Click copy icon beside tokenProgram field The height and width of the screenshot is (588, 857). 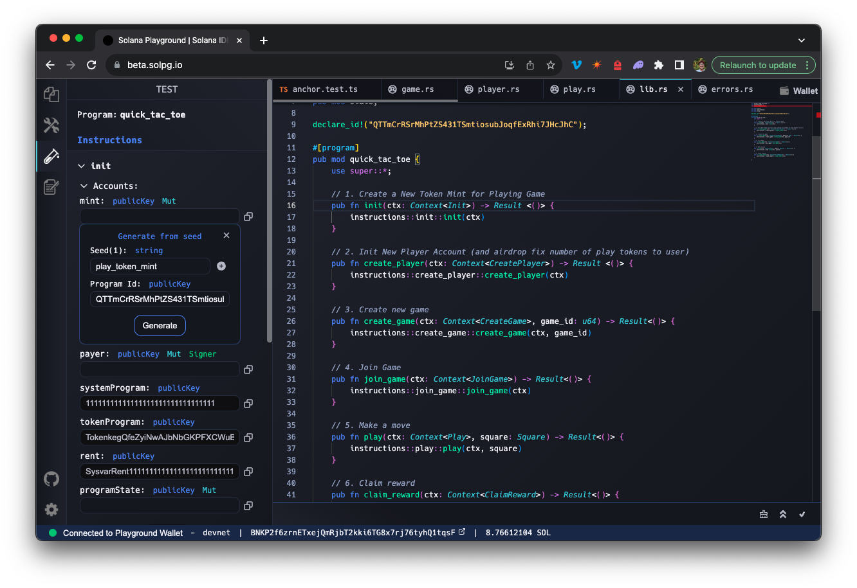pyautogui.click(x=248, y=438)
